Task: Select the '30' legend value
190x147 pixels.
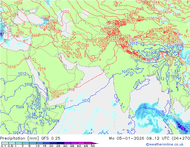Action: tap(65, 146)
